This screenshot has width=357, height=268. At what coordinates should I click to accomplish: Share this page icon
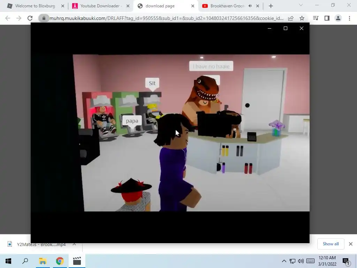[291, 18]
